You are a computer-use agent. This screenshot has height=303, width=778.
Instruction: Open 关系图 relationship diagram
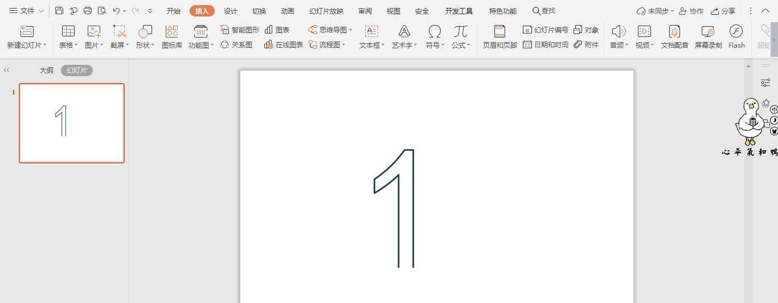(x=236, y=44)
